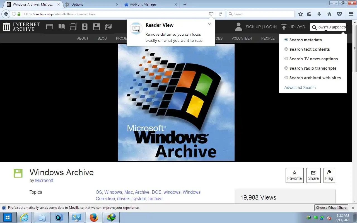The height and width of the screenshot is (223, 357).
Task: Click the green secure padlock icon
Action: 19,14
